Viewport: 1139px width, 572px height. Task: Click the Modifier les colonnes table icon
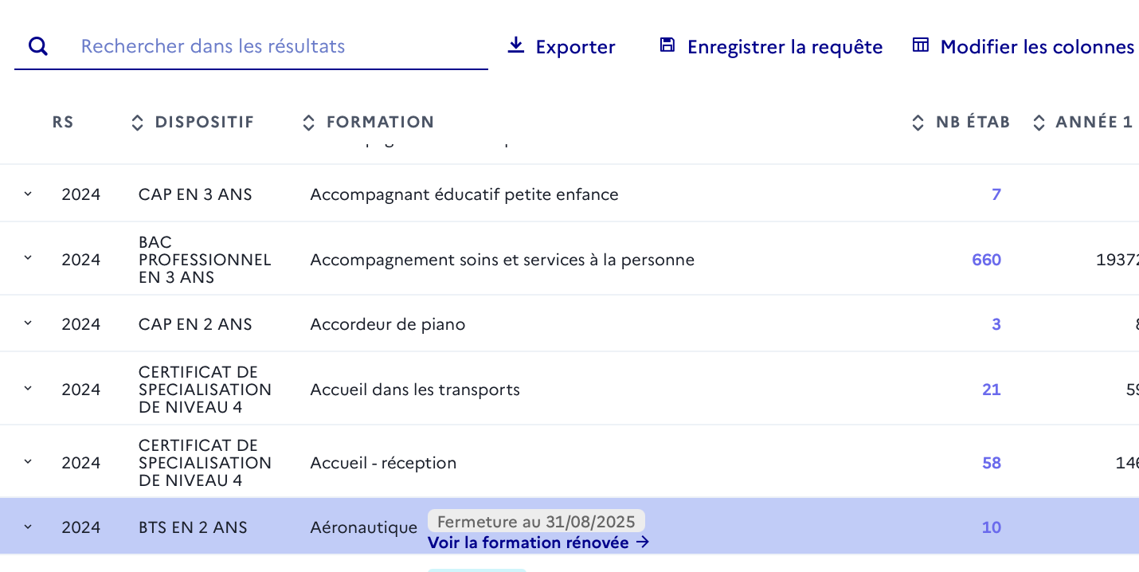[x=921, y=45]
